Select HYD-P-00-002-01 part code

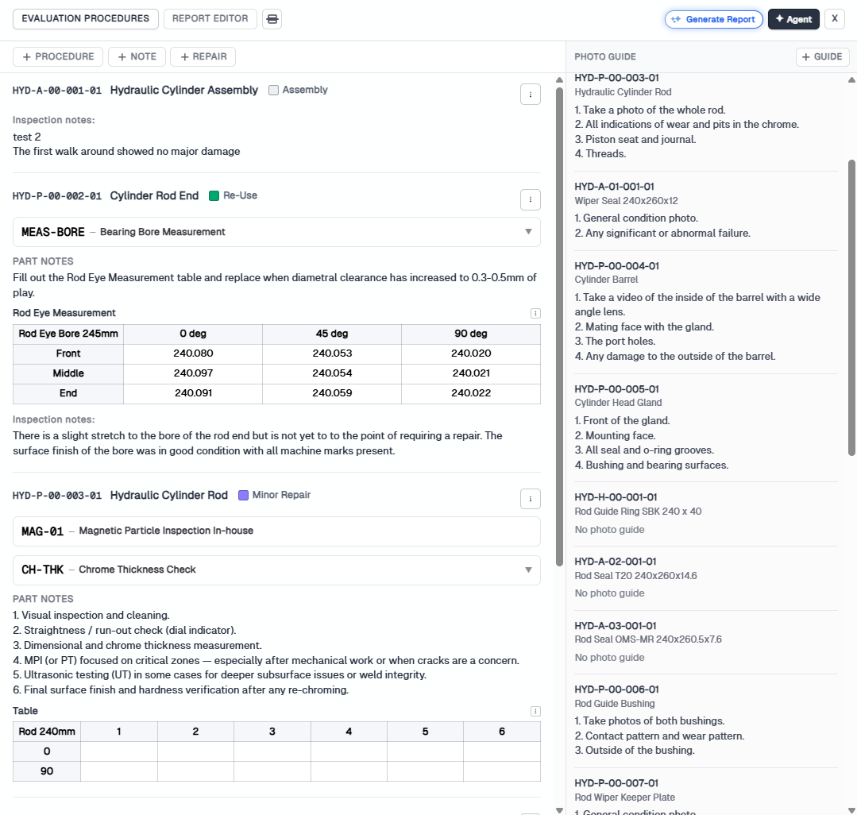(x=57, y=196)
